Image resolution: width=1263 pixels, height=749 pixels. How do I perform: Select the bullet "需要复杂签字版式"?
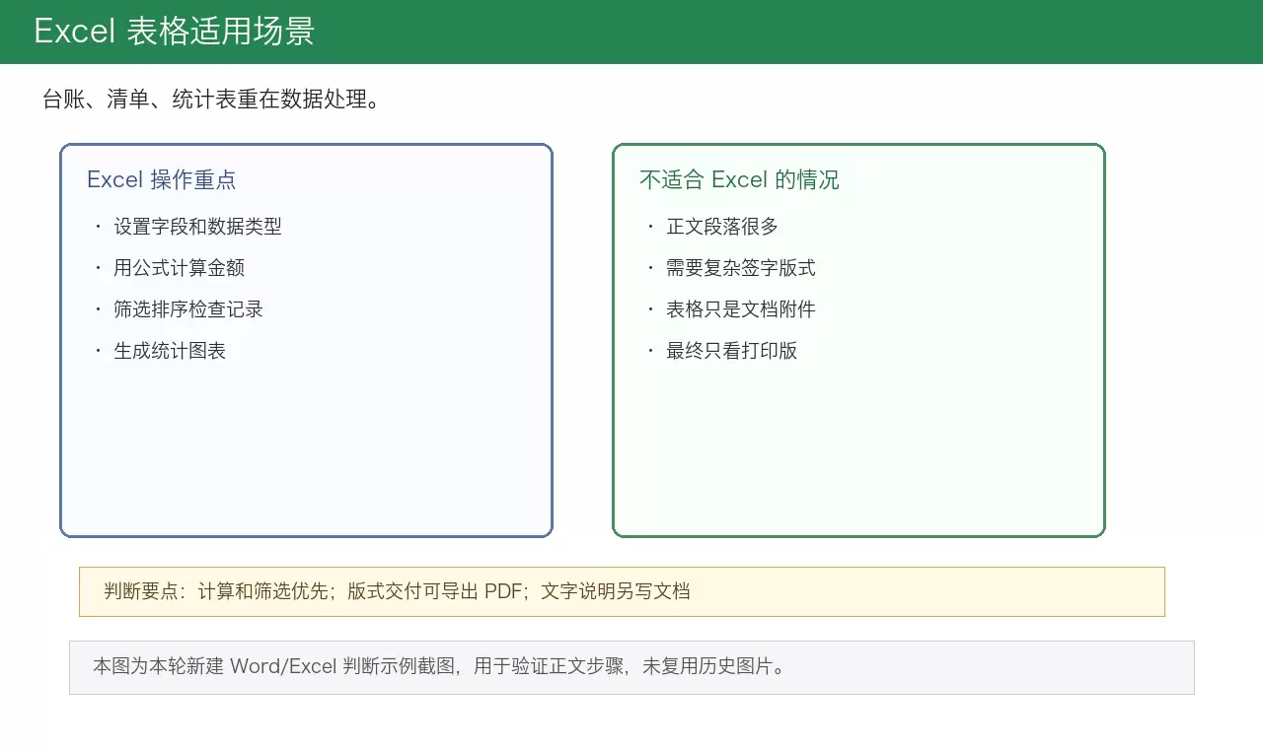tap(741, 268)
